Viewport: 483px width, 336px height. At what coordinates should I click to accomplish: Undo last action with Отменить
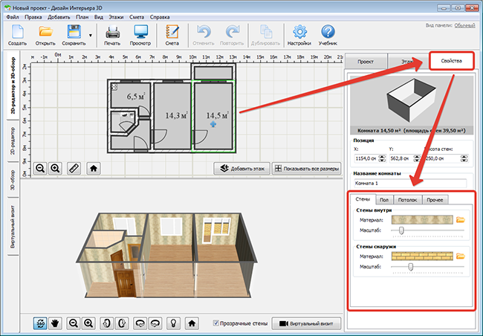pyautogui.click(x=204, y=35)
